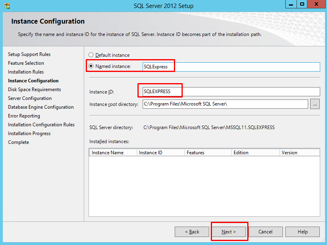The width and height of the screenshot is (327, 245).
Task: Select Error Reporting step
Action: pyautogui.click(x=24, y=116)
